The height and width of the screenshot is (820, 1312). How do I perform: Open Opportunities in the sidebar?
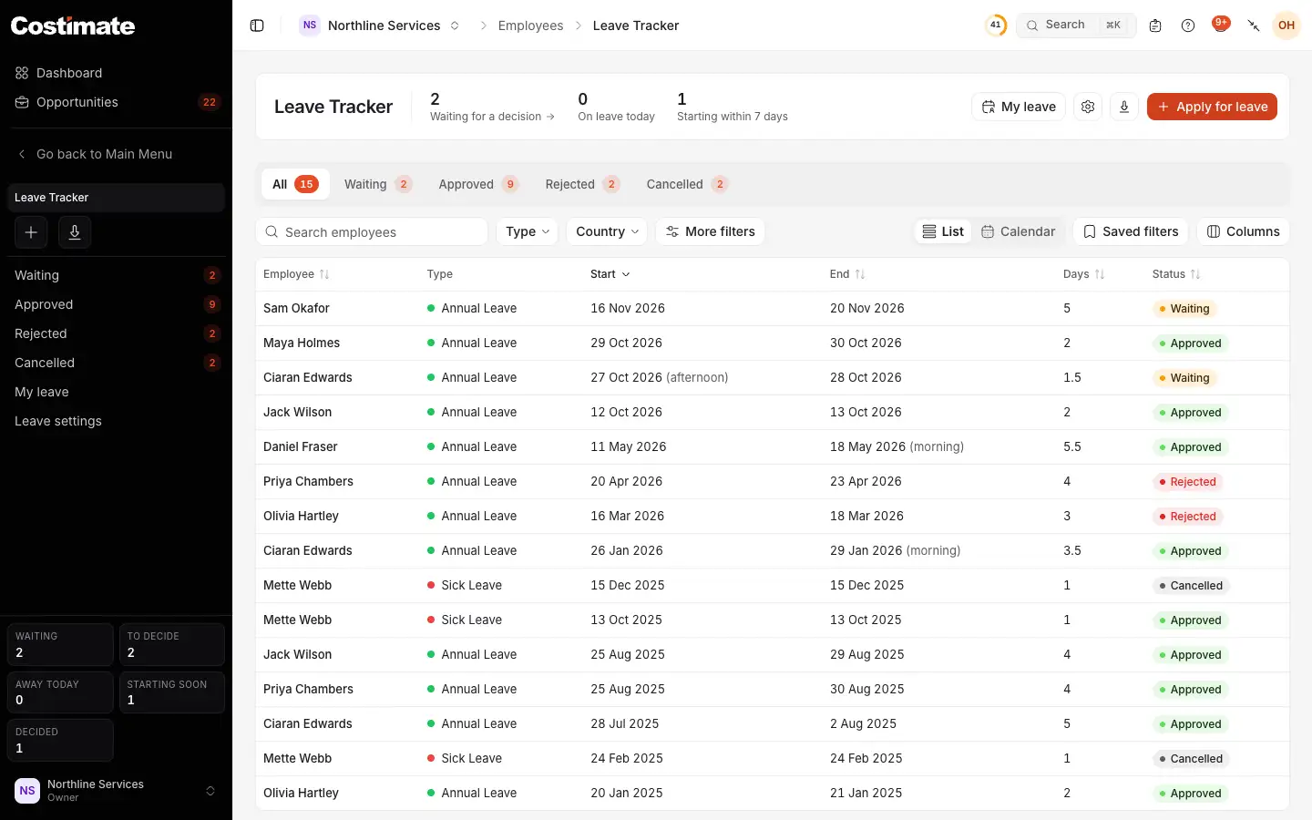click(x=116, y=102)
